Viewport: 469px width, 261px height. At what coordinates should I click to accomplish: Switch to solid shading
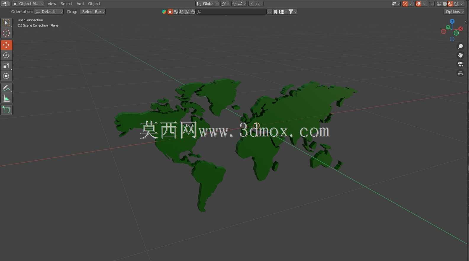click(x=445, y=4)
